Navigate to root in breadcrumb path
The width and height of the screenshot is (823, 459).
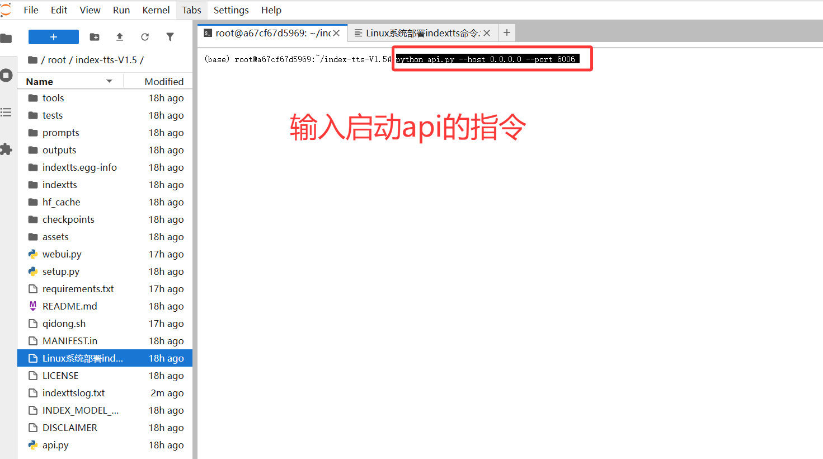(x=57, y=60)
